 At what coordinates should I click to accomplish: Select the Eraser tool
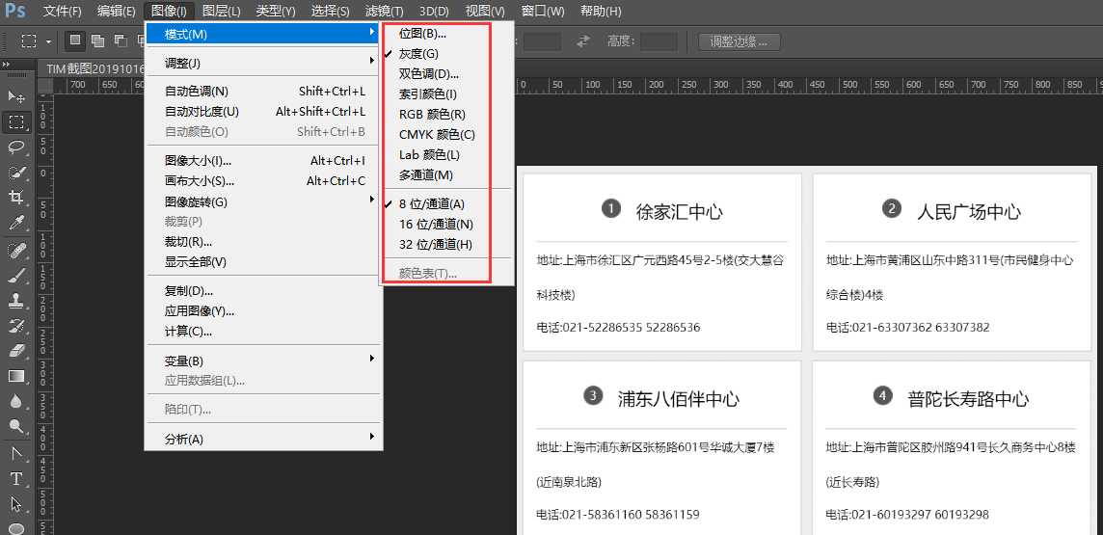(x=15, y=350)
